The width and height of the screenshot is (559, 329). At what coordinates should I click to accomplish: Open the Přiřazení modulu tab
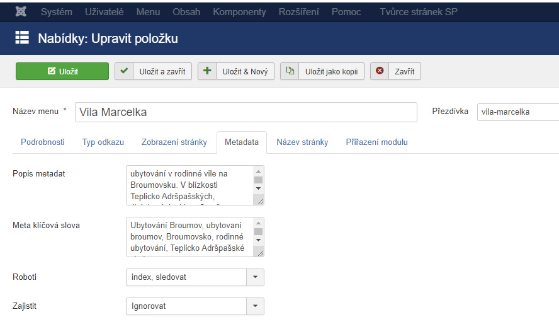pyautogui.click(x=376, y=142)
